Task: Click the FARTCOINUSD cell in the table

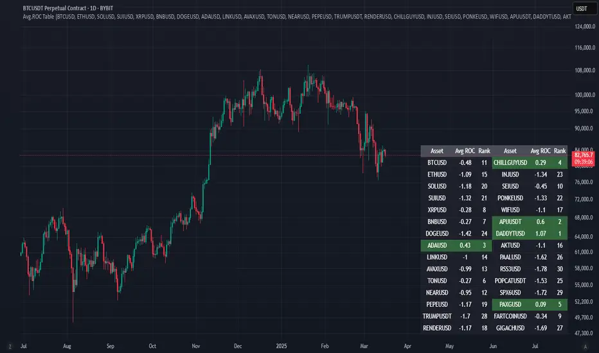Action: tap(513, 315)
